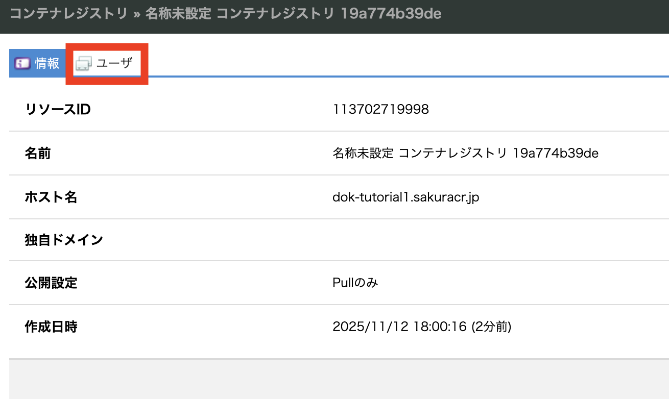Click the resource ID value 113702719998
The image size is (669, 402).
380,109
